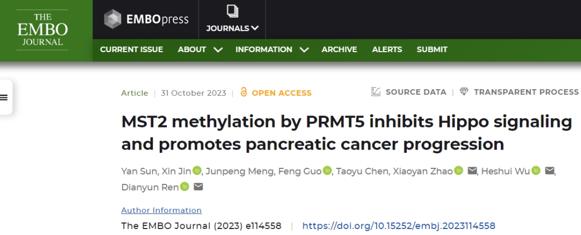Click the Source Data chart icon

[x=376, y=92]
